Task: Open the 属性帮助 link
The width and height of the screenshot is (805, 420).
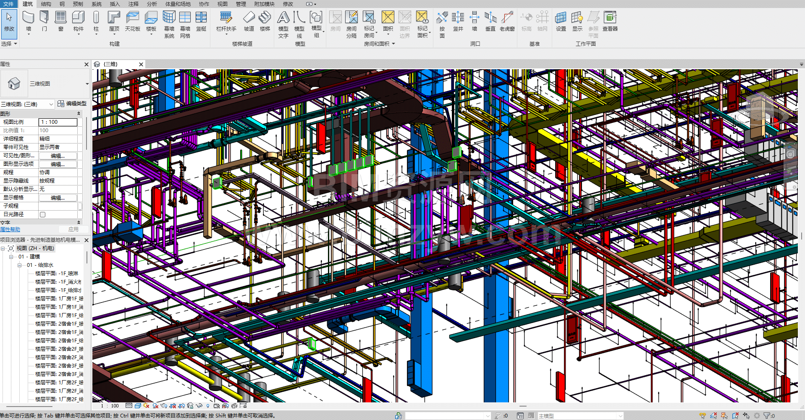Action: (x=10, y=230)
